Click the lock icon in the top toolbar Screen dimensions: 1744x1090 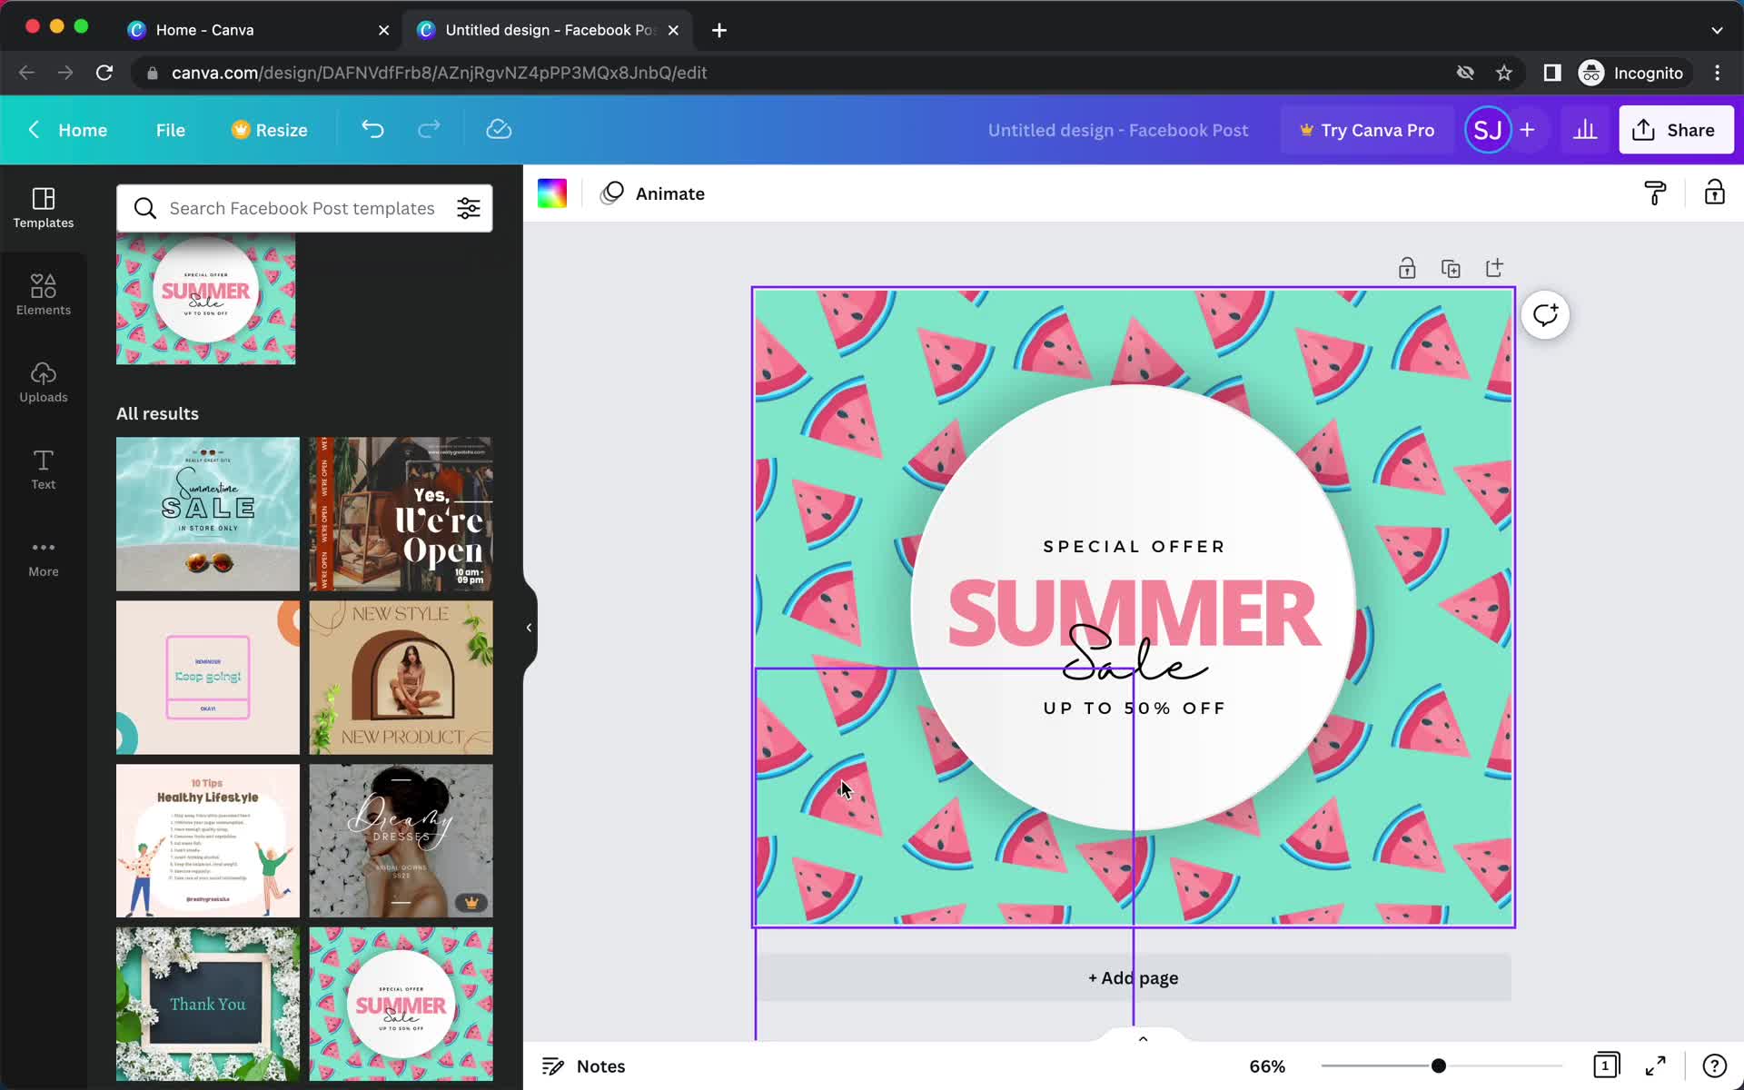point(1714,193)
